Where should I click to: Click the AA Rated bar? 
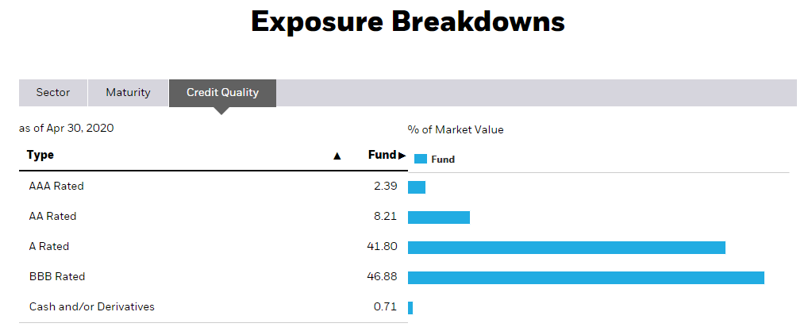tap(439, 217)
